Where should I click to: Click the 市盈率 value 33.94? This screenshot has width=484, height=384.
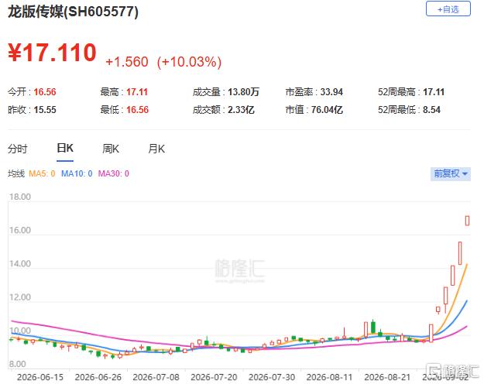coord(331,92)
